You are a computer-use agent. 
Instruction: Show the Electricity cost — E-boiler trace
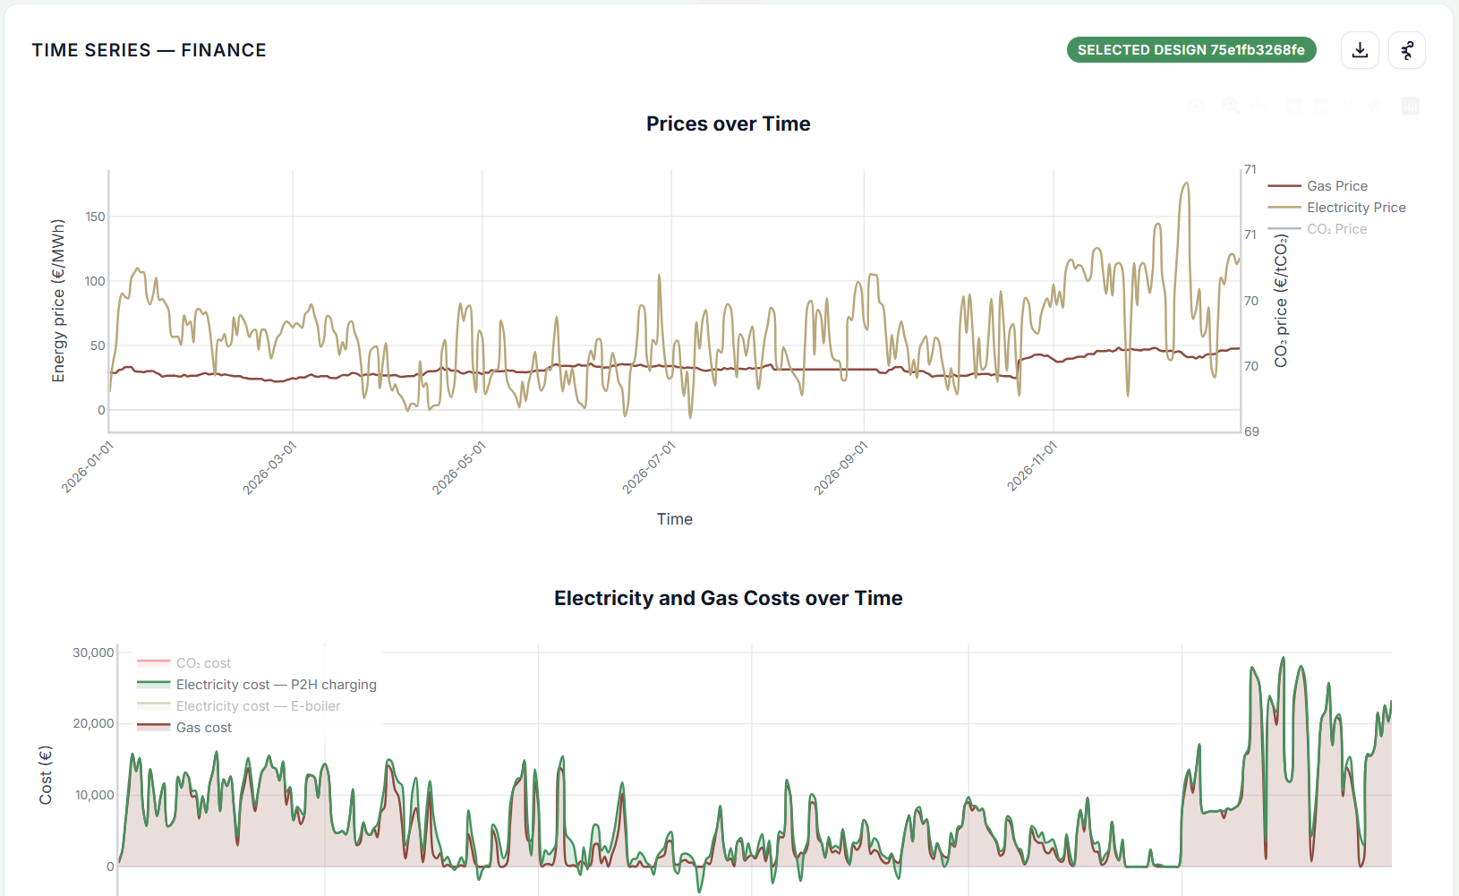click(258, 706)
